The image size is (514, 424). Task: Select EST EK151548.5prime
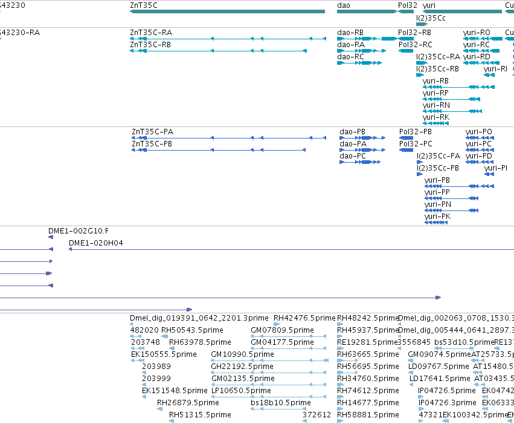[144, 397]
